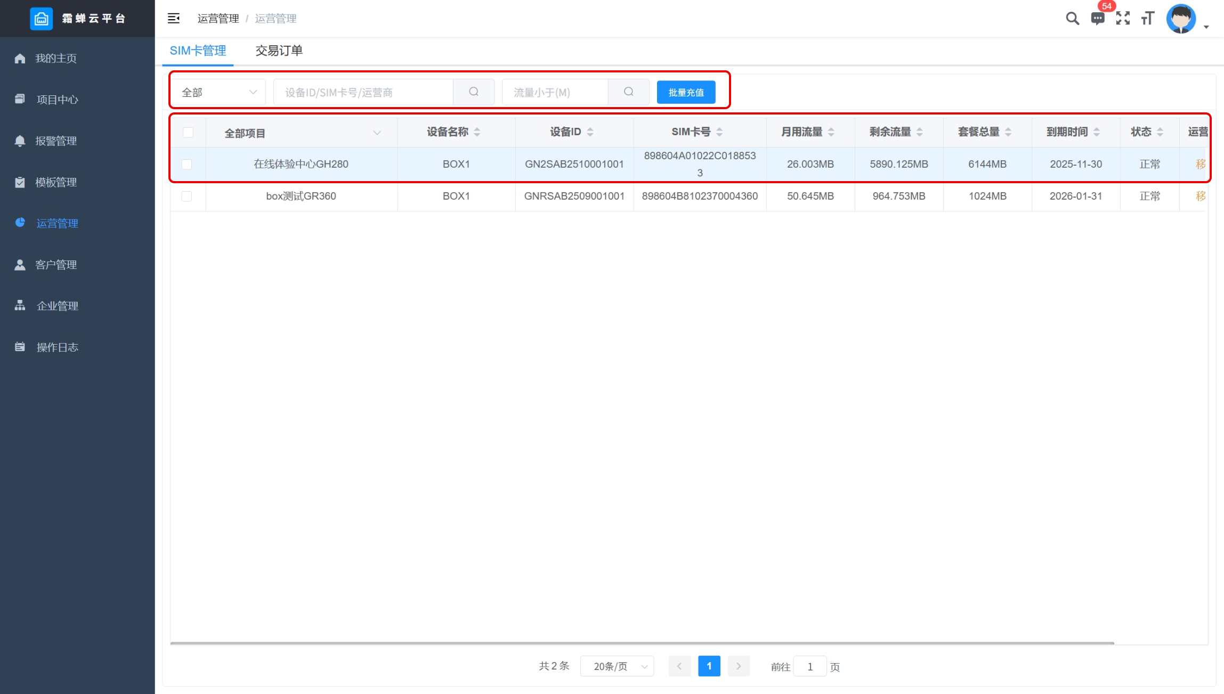The width and height of the screenshot is (1224, 694).
Task: Click the device ID search magnifier button
Action: coord(473,92)
